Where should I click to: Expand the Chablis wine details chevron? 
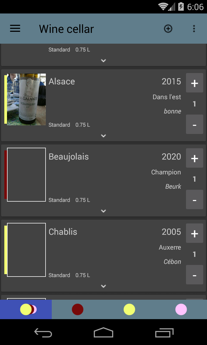(x=103, y=286)
